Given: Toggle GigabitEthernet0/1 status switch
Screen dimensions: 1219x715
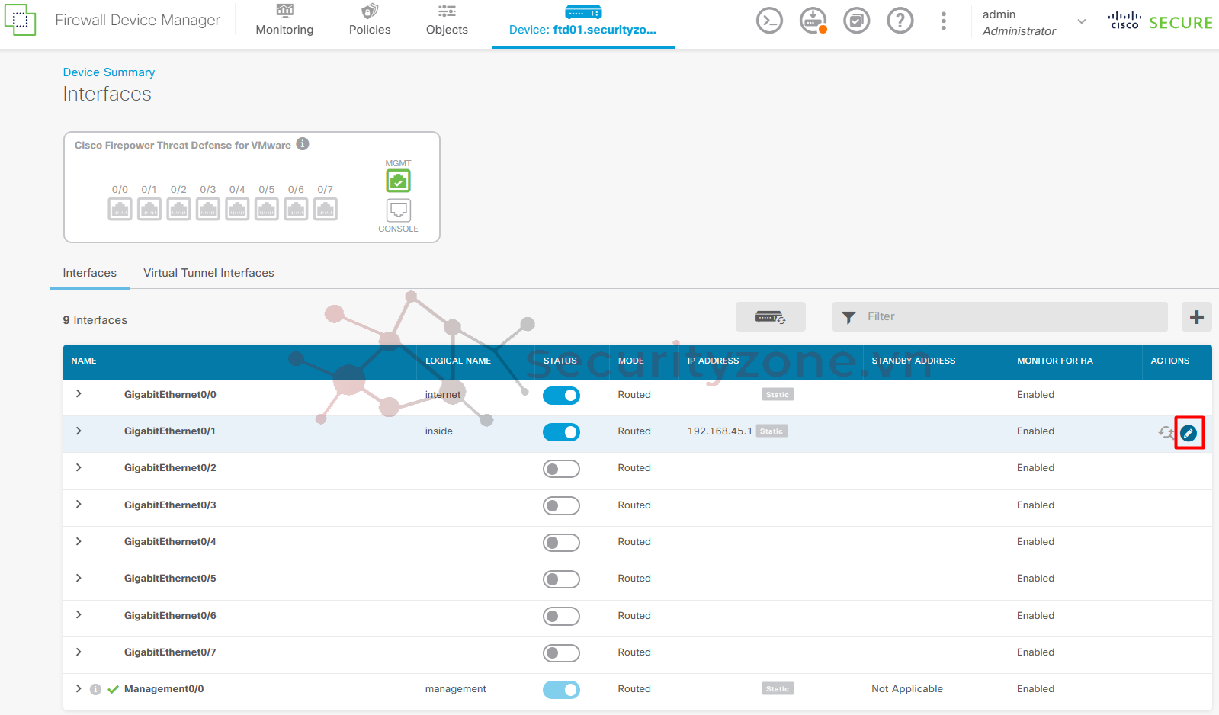Looking at the screenshot, I should (561, 432).
